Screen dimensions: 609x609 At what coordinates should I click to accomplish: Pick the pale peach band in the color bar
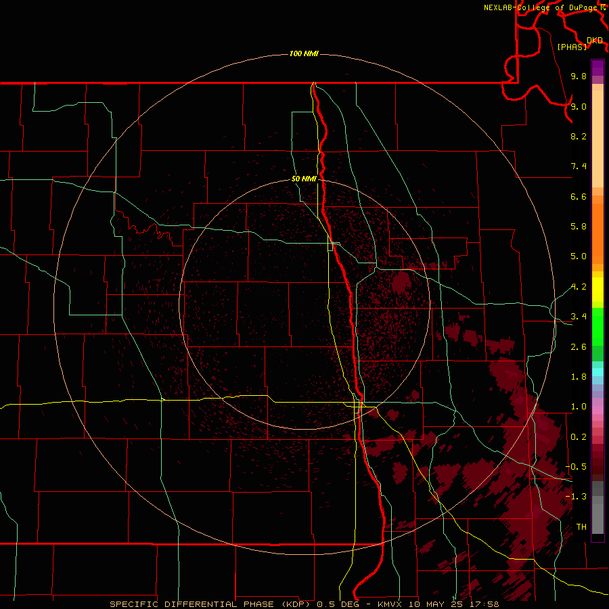pos(597,139)
